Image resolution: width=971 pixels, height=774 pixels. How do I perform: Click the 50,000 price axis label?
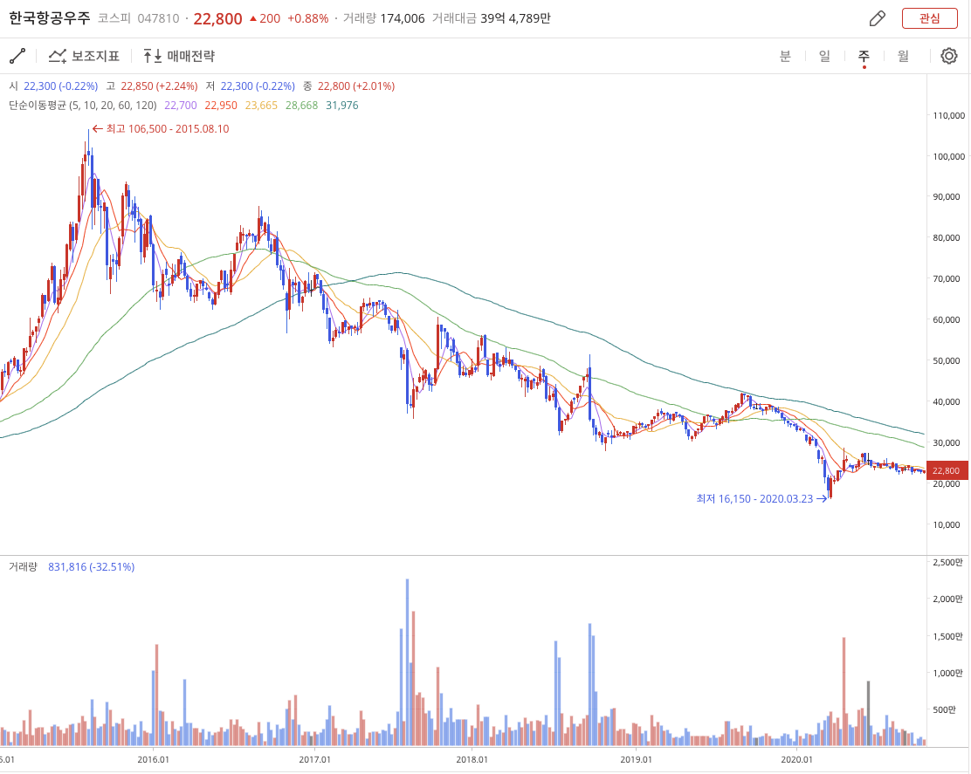coord(947,360)
